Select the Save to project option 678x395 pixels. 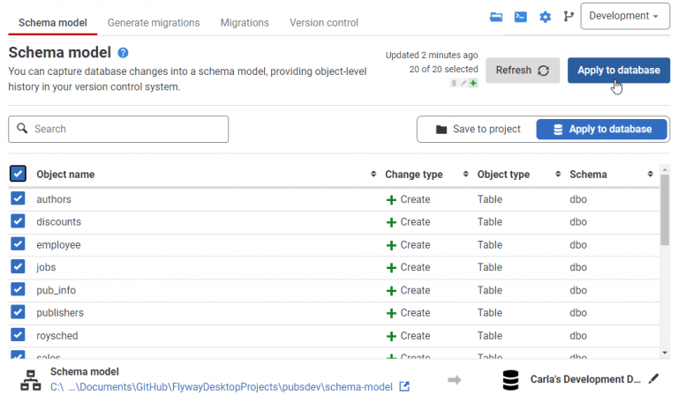(478, 129)
